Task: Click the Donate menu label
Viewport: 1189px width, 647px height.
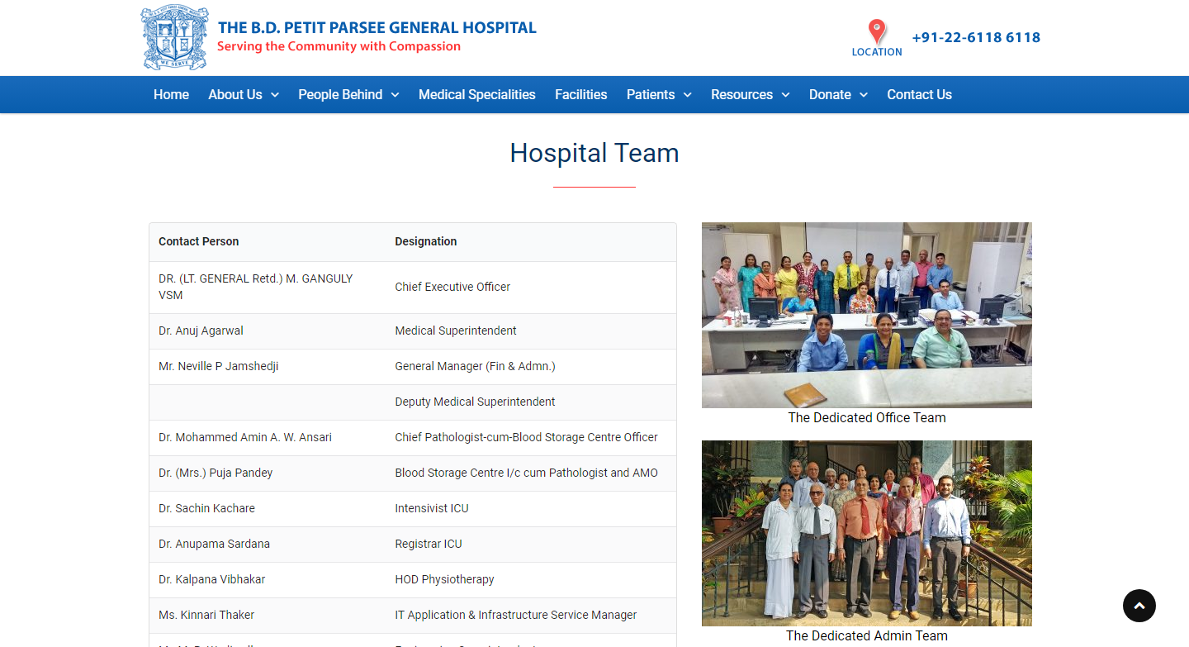Action: pyautogui.click(x=830, y=94)
